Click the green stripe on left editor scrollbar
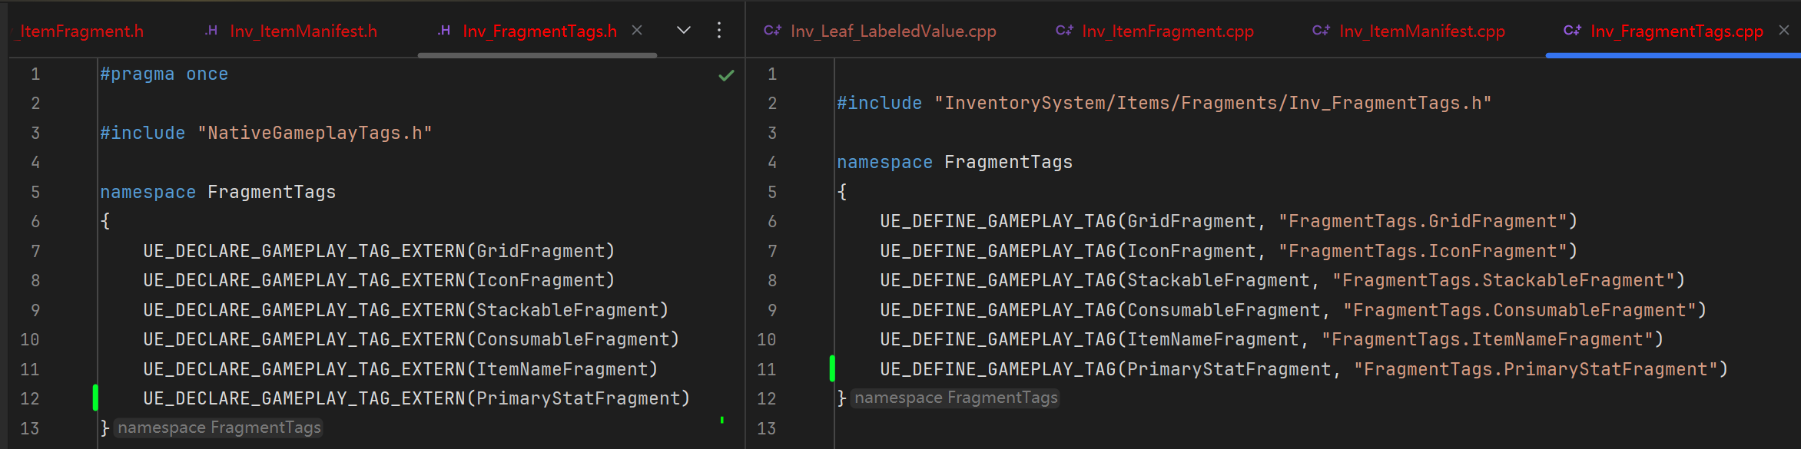1801x449 pixels. [x=722, y=420]
